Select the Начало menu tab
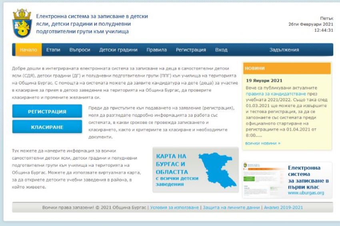 tap(28, 50)
